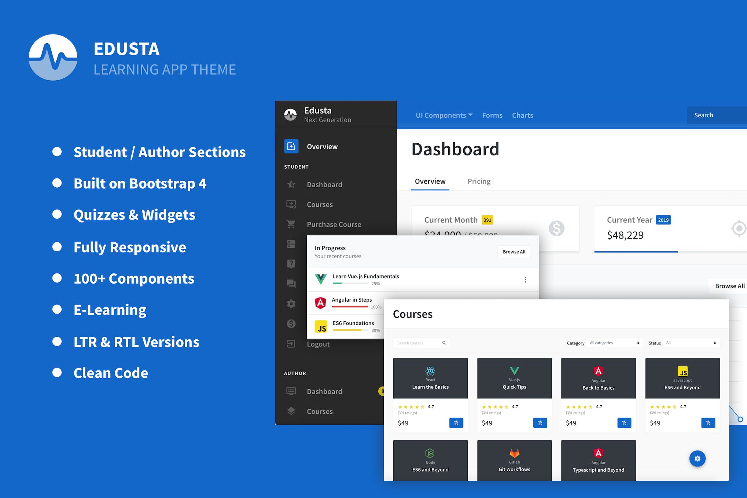Open three-dot menu for Learn Vue.js Fundamentals

(525, 280)
